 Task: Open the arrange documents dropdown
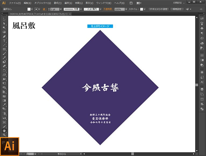139,3
